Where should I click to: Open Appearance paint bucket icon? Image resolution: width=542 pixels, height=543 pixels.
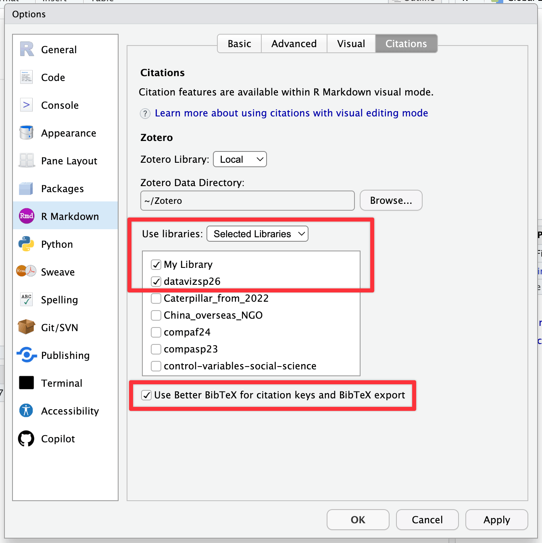click(27, 133)
